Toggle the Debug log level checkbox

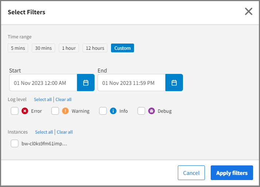(141, 111)
